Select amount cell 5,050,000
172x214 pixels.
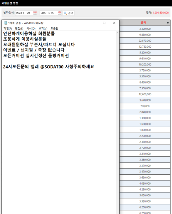pyautogui.click(x=145, y=195)
